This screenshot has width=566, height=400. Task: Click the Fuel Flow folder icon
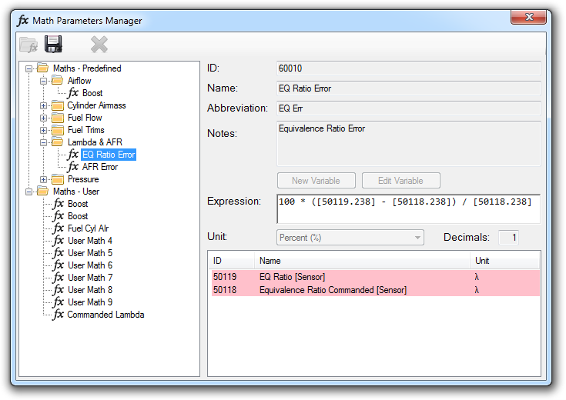click(58, 118)
